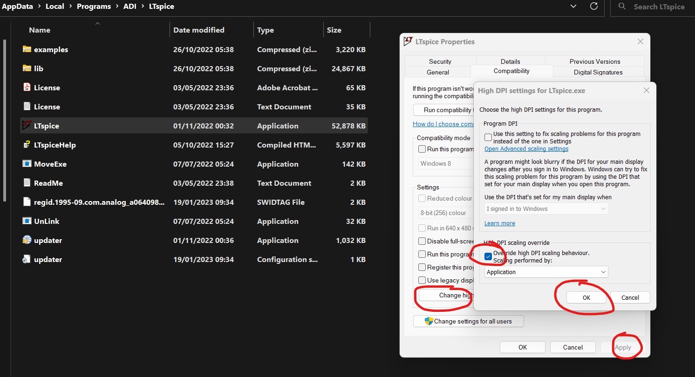695x377 pixels.
Task: Click How do I choose compatibility link
Action: tap(443, 124)
